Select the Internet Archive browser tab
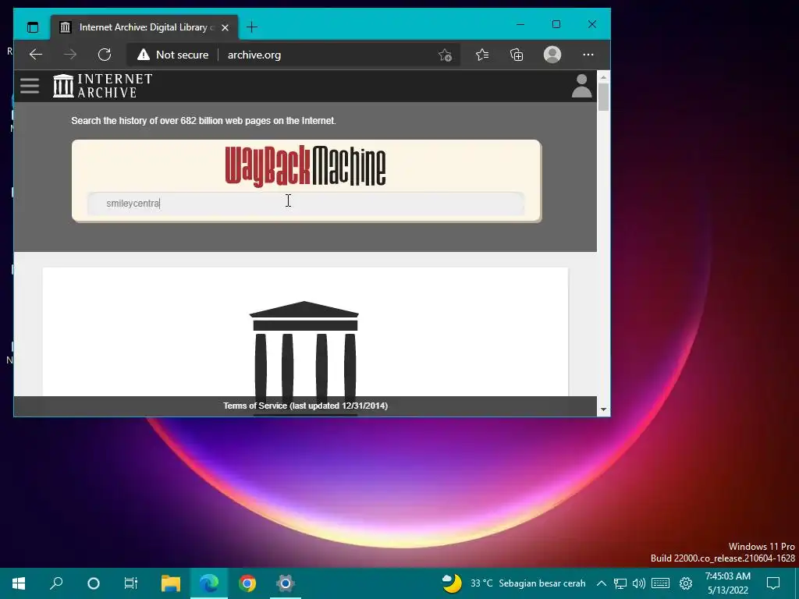 click(144, 27)
